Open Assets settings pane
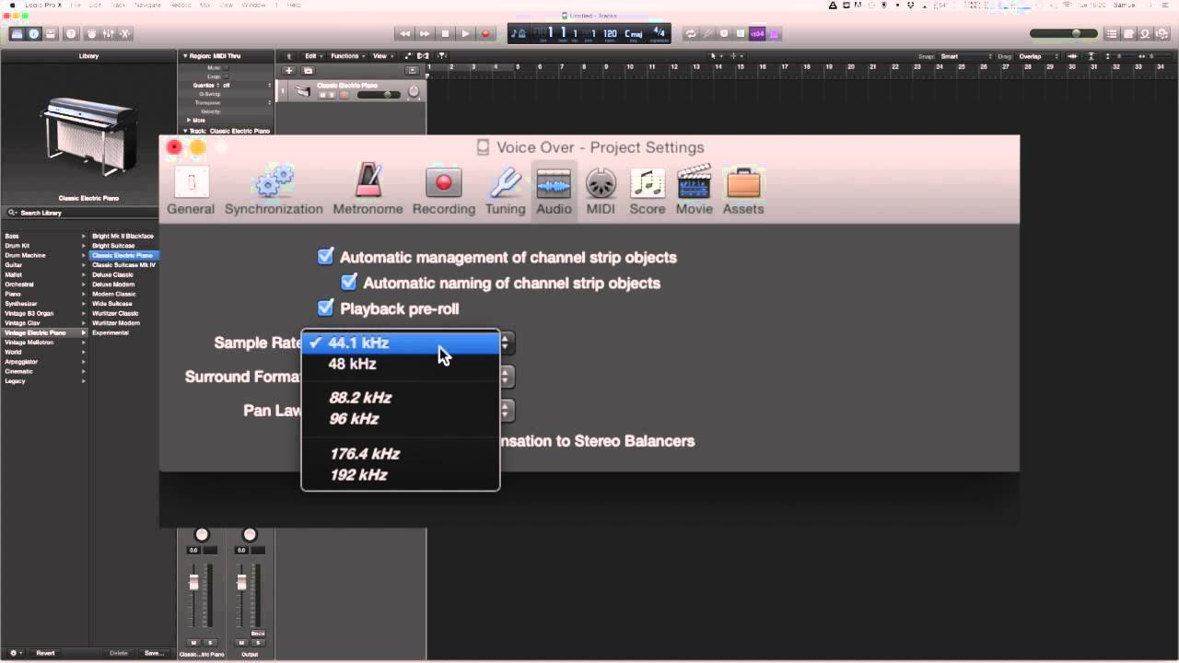 742,191
